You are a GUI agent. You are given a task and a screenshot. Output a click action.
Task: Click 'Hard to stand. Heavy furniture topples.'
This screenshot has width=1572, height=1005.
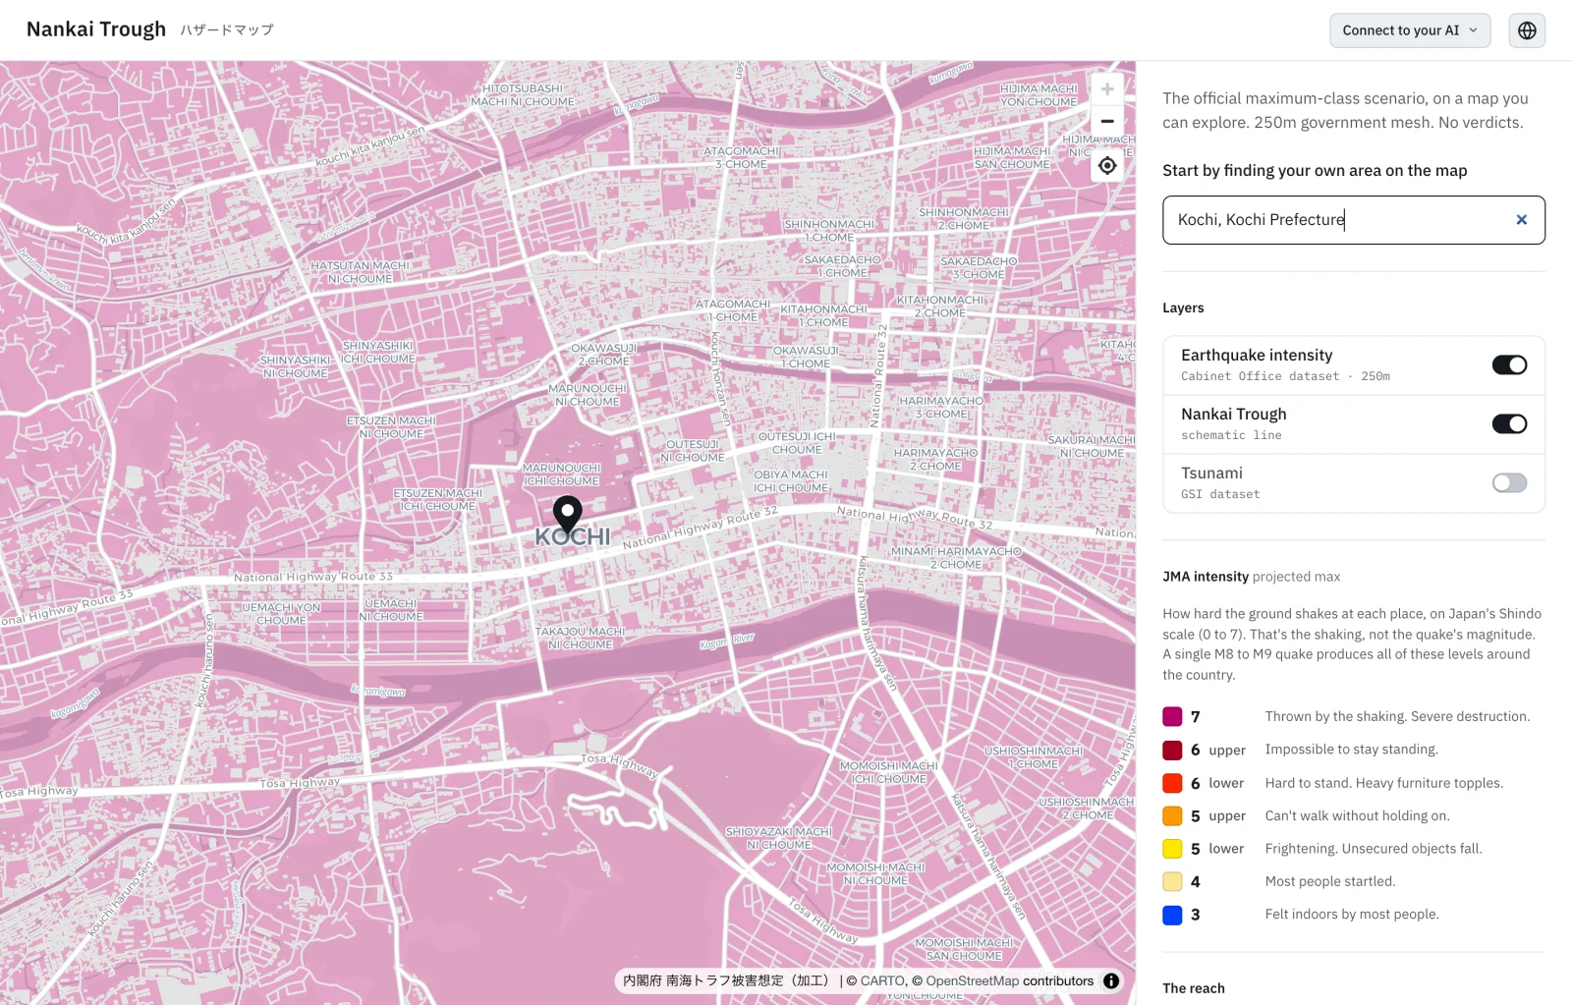click(x=1384, y=783)
